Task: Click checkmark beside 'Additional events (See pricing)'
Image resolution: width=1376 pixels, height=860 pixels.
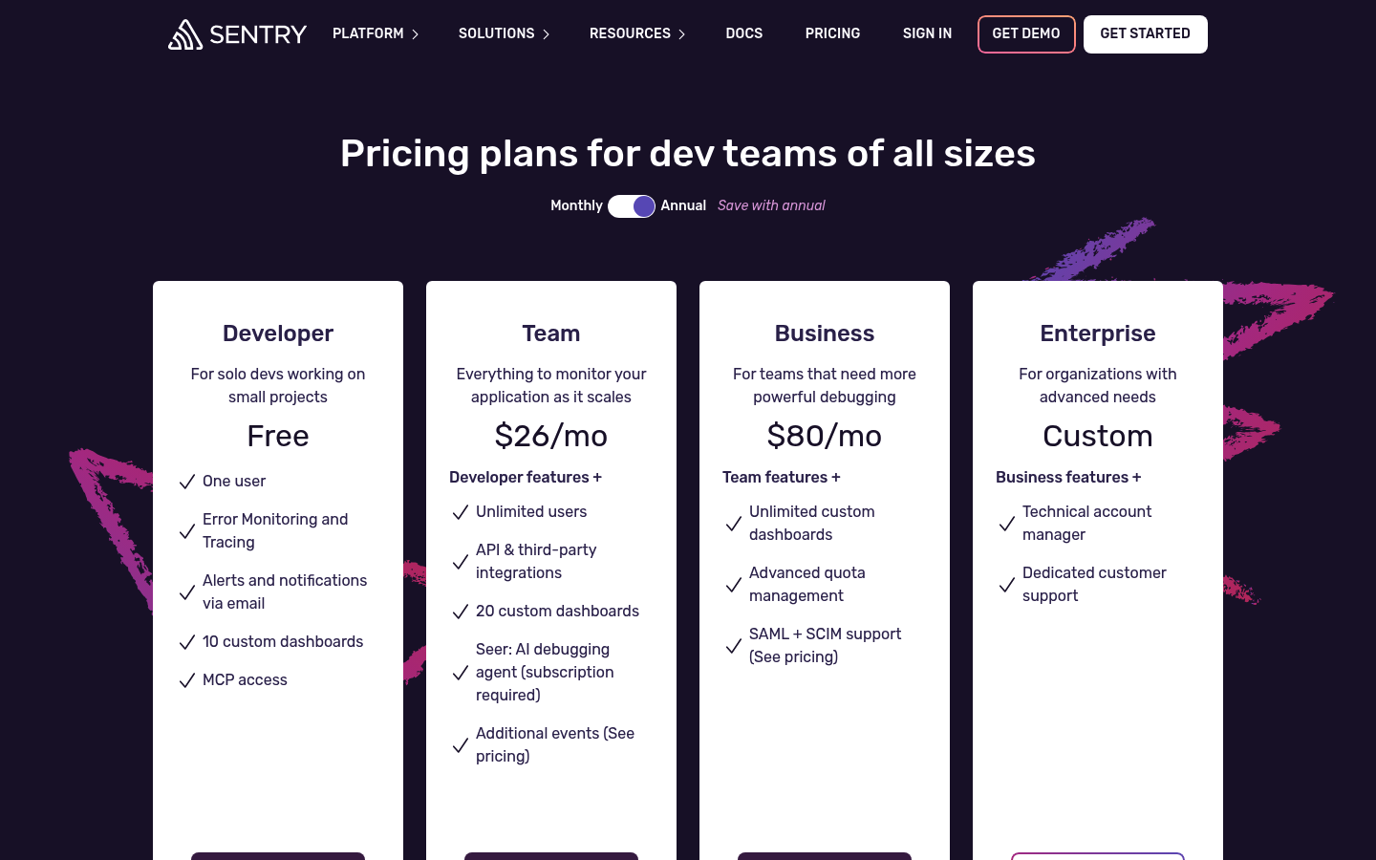Action: click(461, 745)
